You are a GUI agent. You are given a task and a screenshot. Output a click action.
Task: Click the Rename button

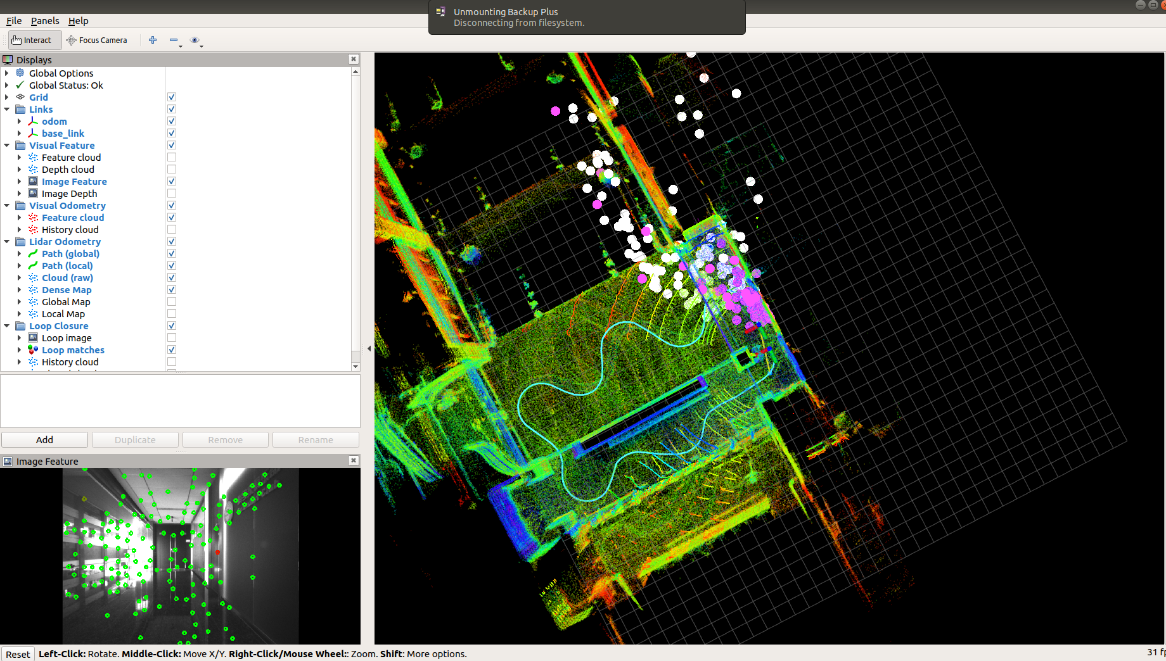click(x=316, y=439)
